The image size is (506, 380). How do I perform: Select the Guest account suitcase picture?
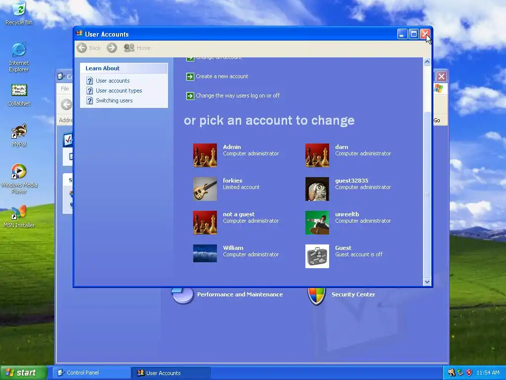click(317, 256)
